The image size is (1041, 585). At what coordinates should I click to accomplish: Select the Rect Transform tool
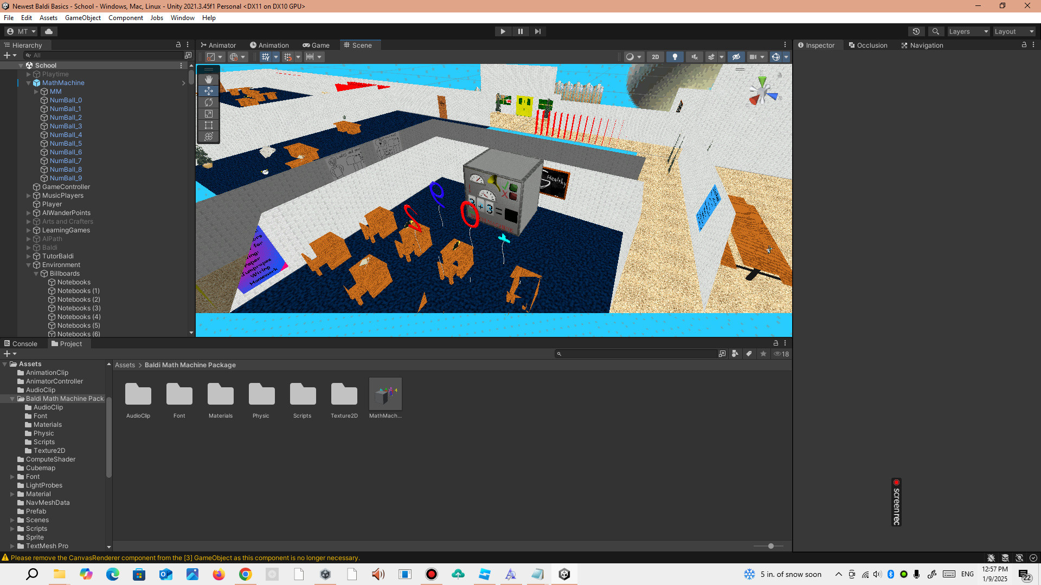(209, 125)
